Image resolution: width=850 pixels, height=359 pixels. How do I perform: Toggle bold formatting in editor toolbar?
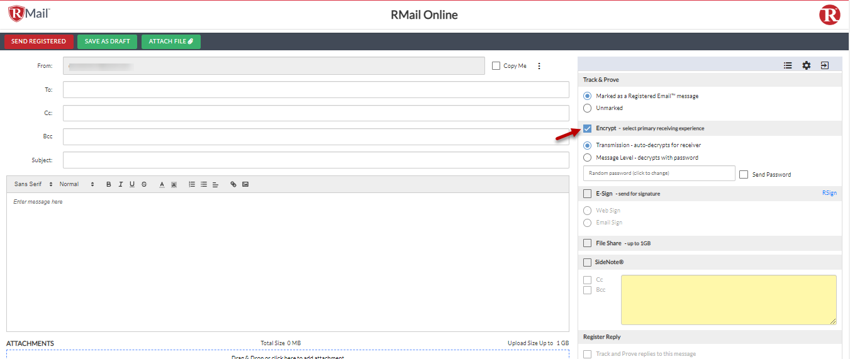[x=109, y=184]
